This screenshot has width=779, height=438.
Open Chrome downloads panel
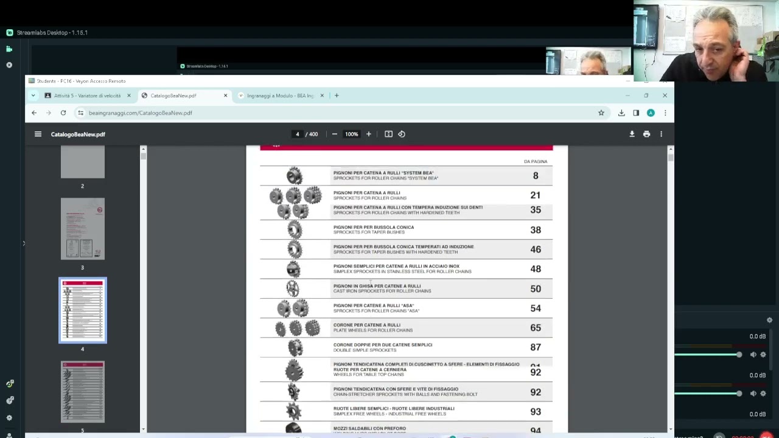621,113
